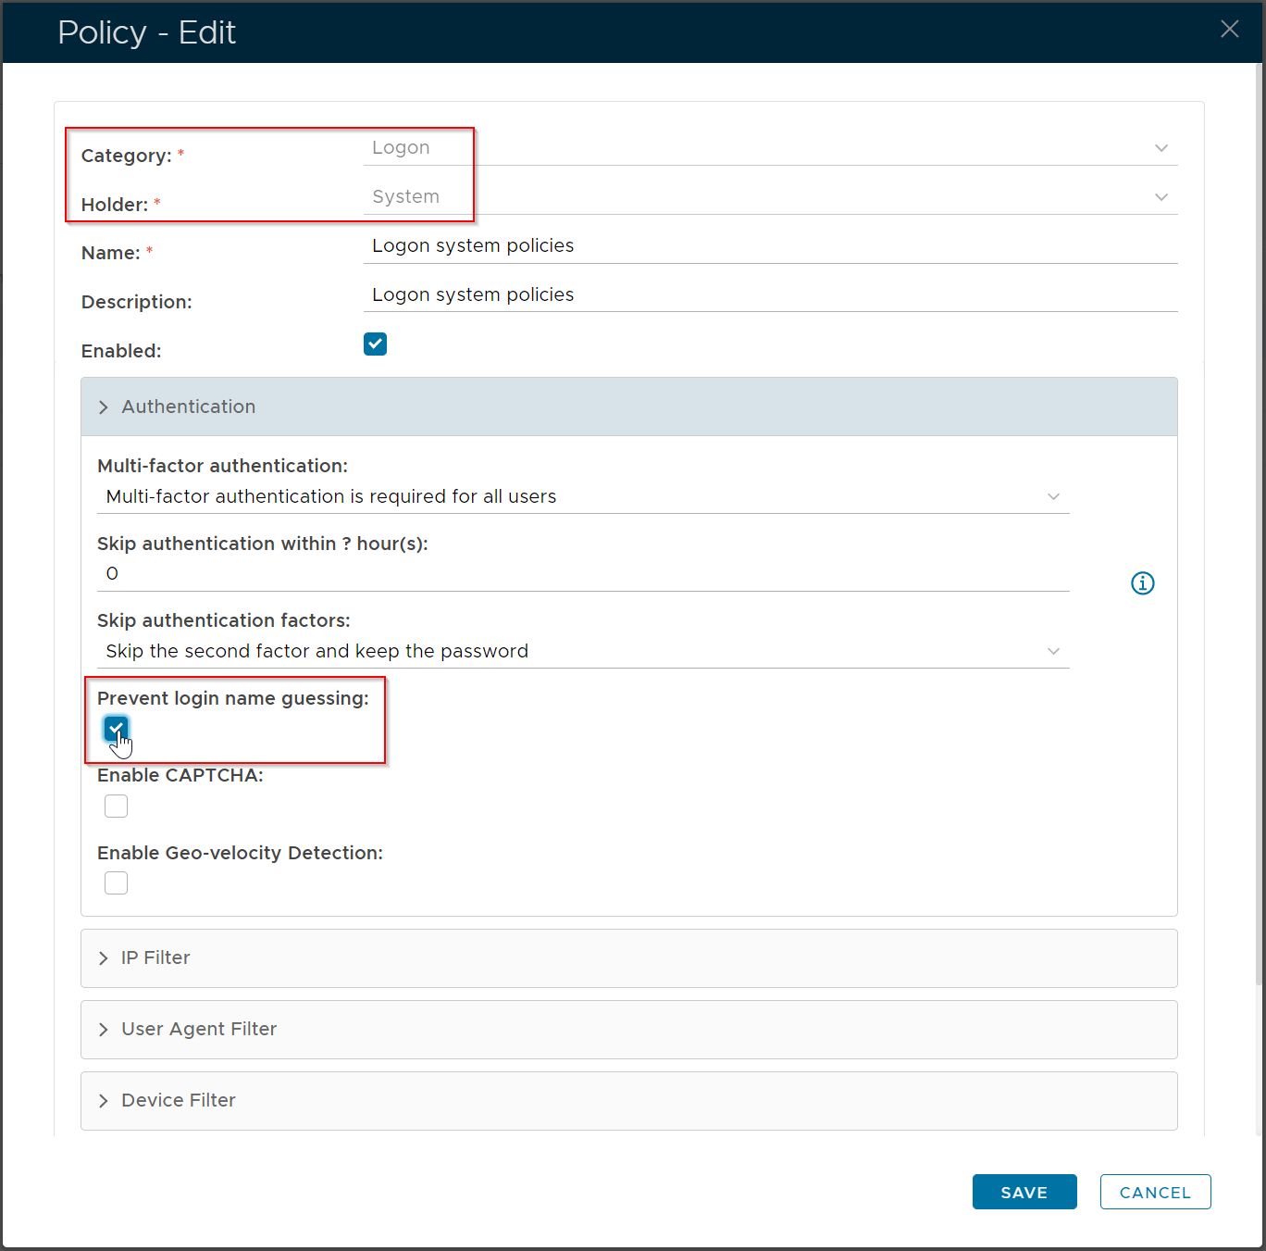The width and height of the screenshot is (1266, 1251).
Task: Expand the IP Filter section
Action: [x=155, y=958]
